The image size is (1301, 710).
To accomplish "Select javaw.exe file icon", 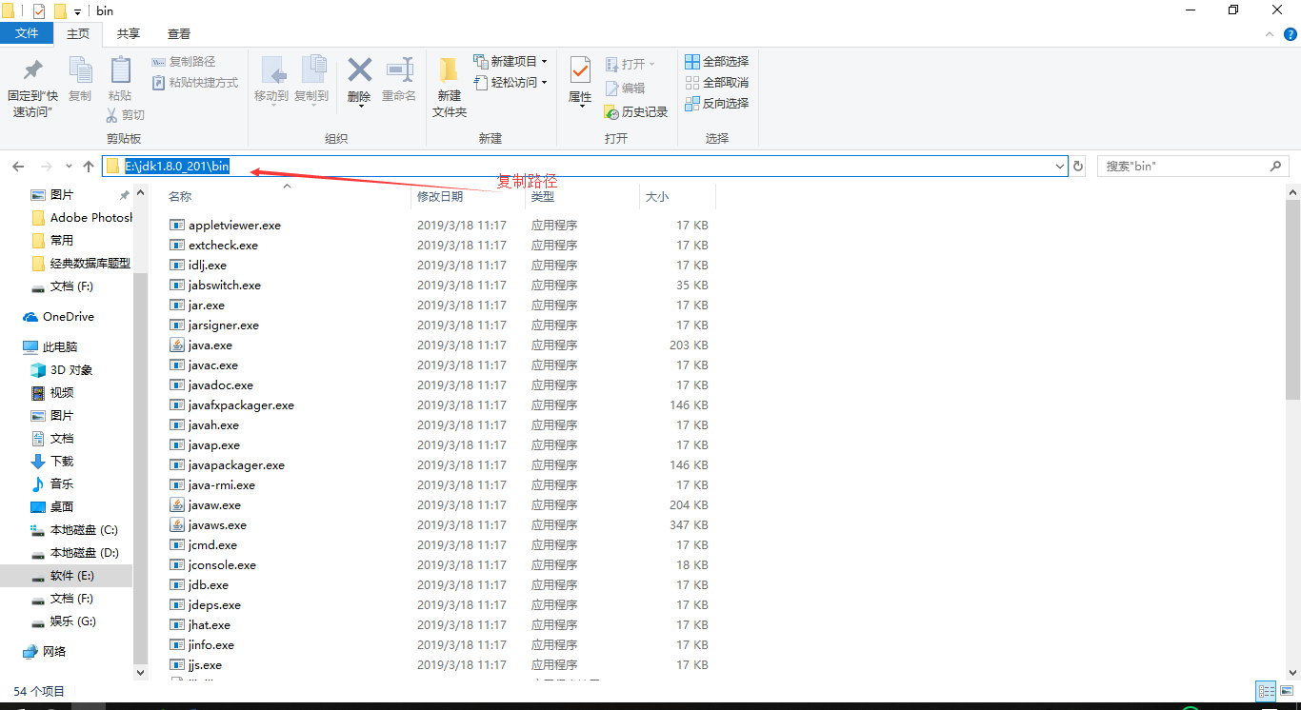I will tap(177, 505).
